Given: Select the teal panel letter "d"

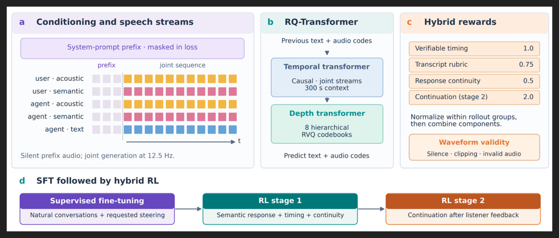Looking at the screenshot, I should click(x=22, y=181).
